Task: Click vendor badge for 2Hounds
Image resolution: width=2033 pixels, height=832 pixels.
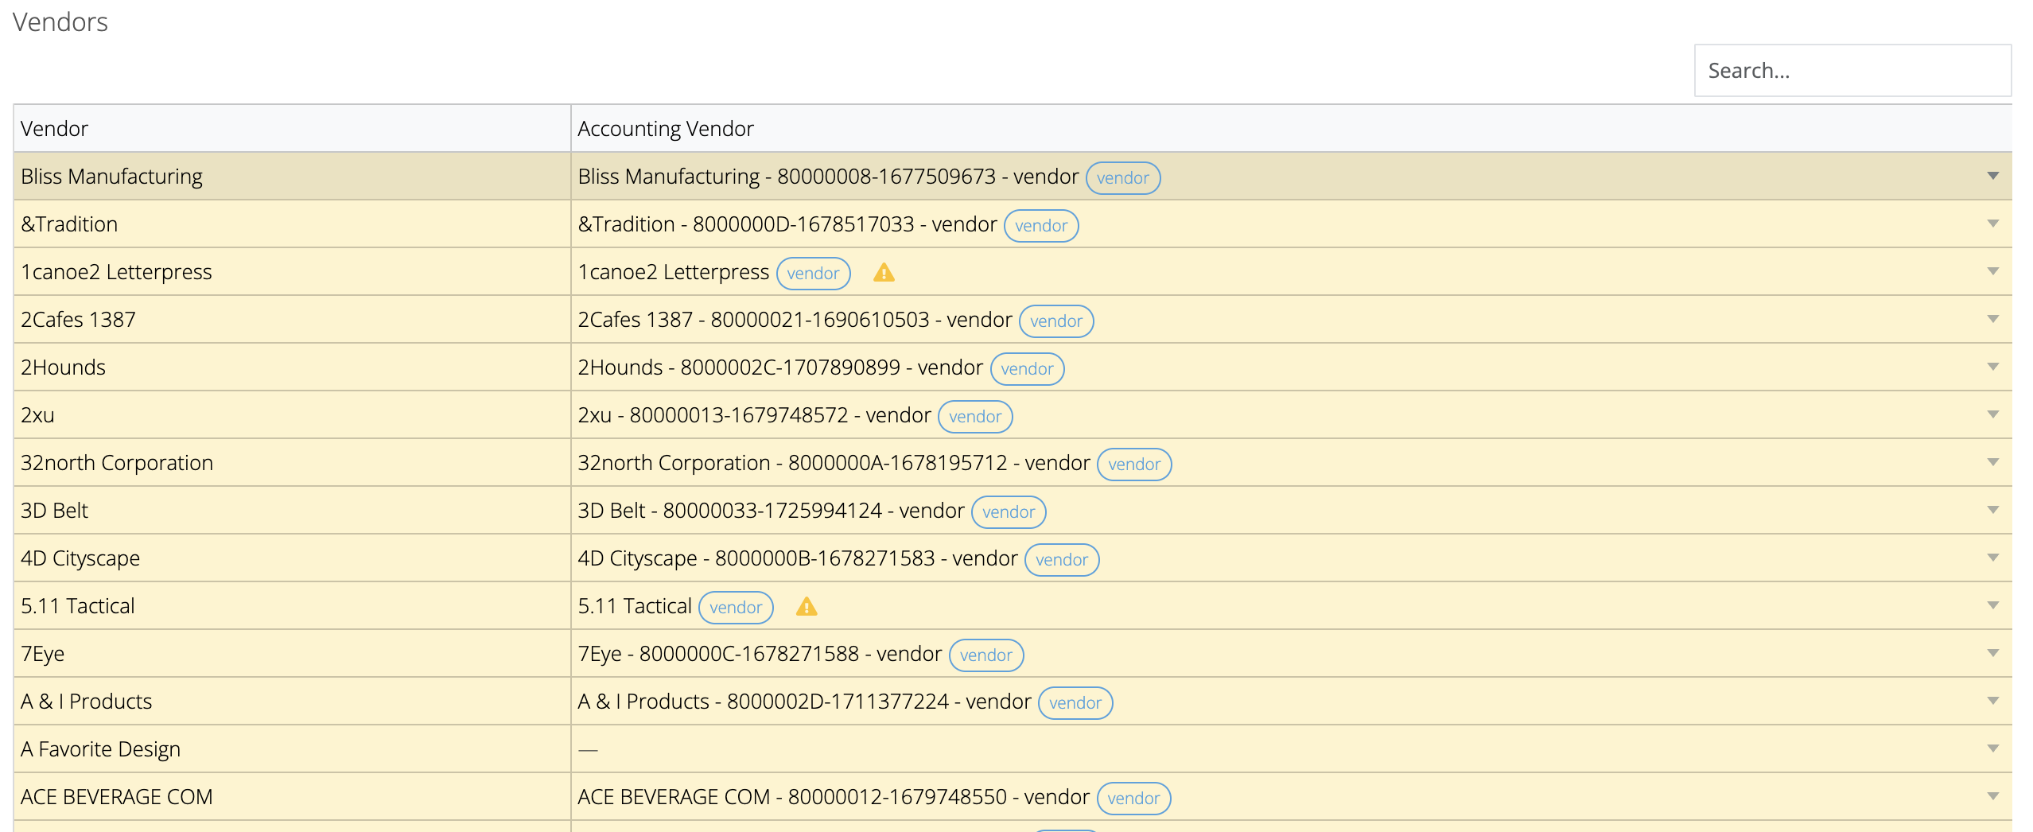Action: (1027, 368)
